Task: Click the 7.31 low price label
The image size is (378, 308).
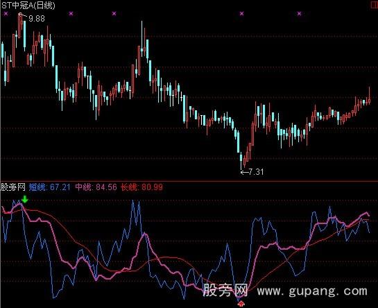Action: pos(256,172)
